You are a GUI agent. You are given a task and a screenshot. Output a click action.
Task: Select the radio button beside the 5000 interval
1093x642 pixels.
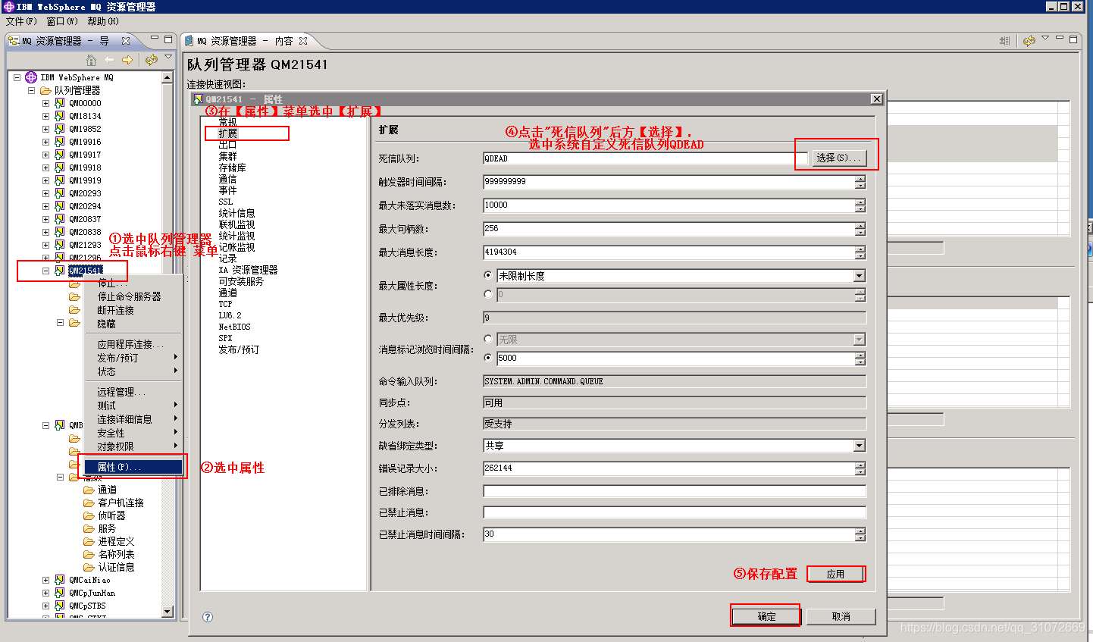pos(488,358)
